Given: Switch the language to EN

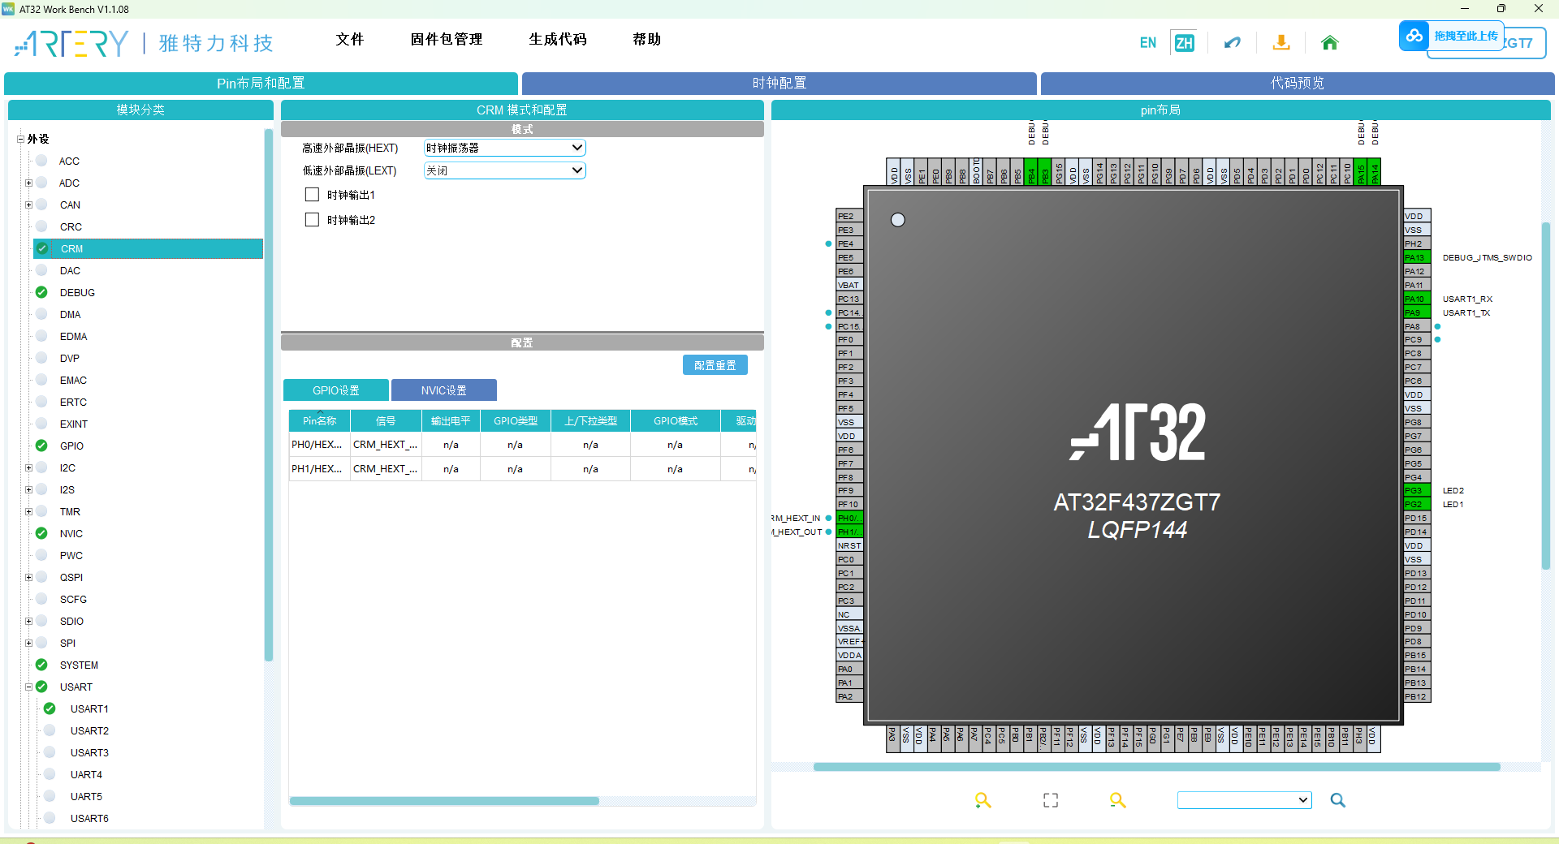Looking at the screenshot, I should tap(1148, 43).
